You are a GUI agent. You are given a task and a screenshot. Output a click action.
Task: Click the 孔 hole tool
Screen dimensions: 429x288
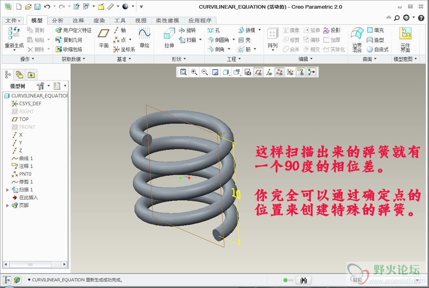point(214,30)
